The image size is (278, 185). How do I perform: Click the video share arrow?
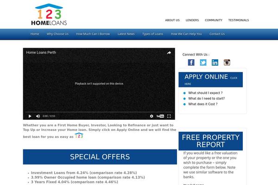click(169, 53)
